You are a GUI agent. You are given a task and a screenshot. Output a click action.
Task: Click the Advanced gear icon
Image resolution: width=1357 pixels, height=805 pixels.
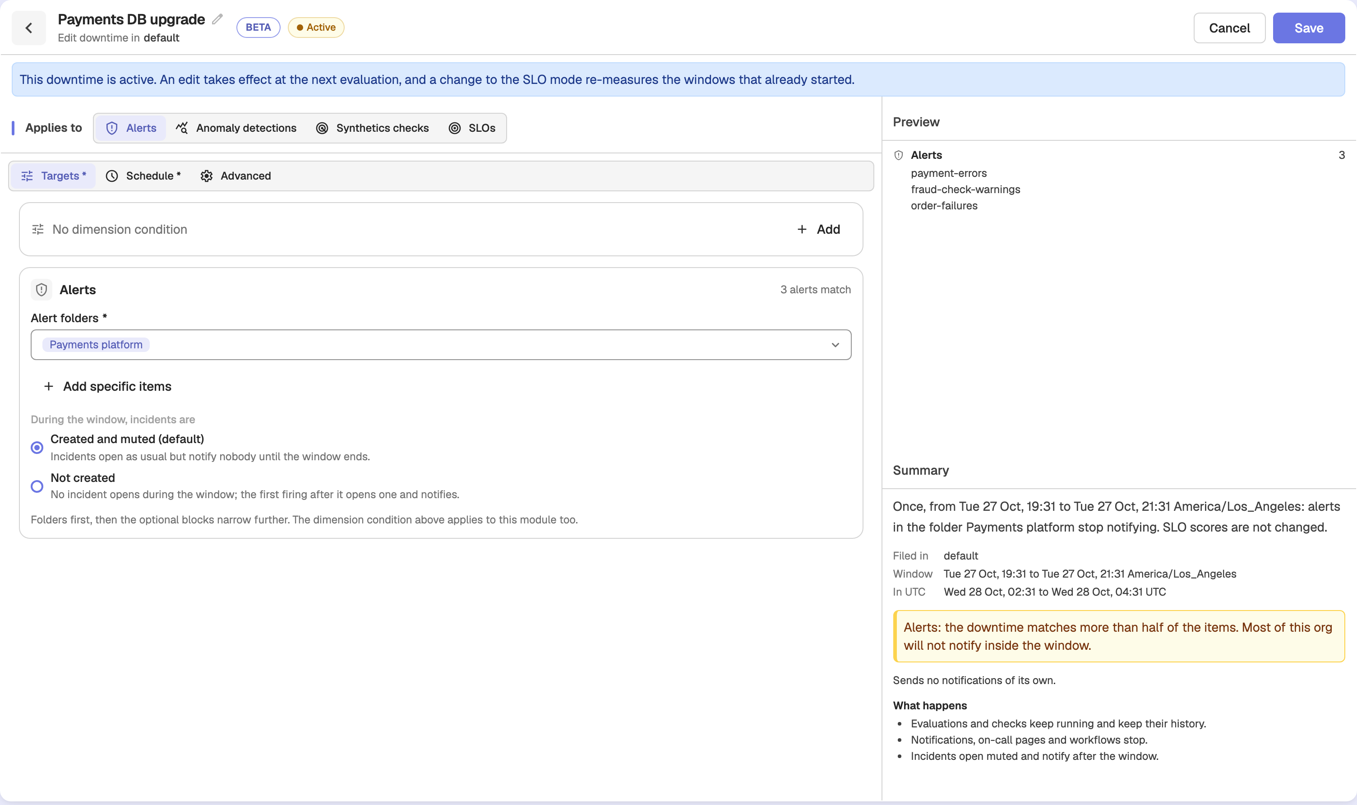coord(207,176)
